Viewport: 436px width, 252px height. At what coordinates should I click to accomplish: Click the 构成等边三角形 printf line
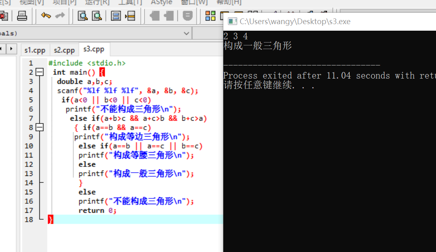coord(132,137)
